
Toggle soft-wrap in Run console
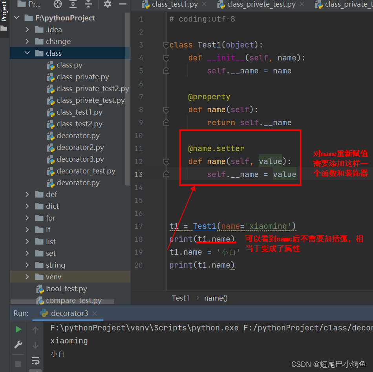[x=35, y=361]
